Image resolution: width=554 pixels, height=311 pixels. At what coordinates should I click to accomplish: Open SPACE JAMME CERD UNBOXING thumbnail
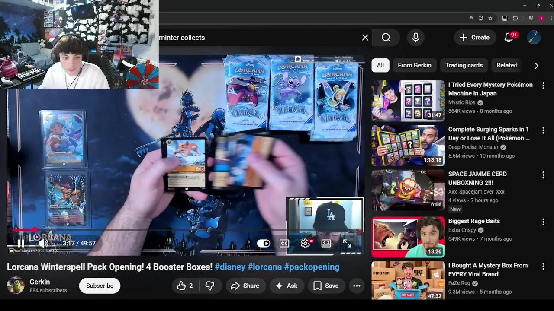tap(408, 190)
